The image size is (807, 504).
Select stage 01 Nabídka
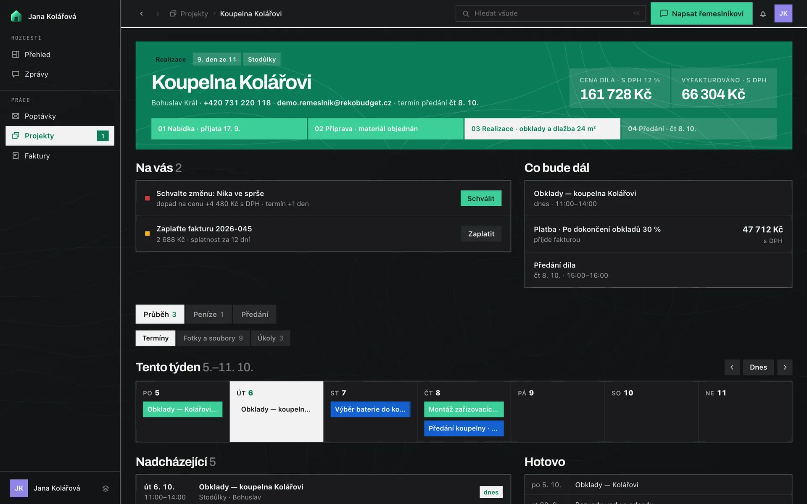coord(229,129)
